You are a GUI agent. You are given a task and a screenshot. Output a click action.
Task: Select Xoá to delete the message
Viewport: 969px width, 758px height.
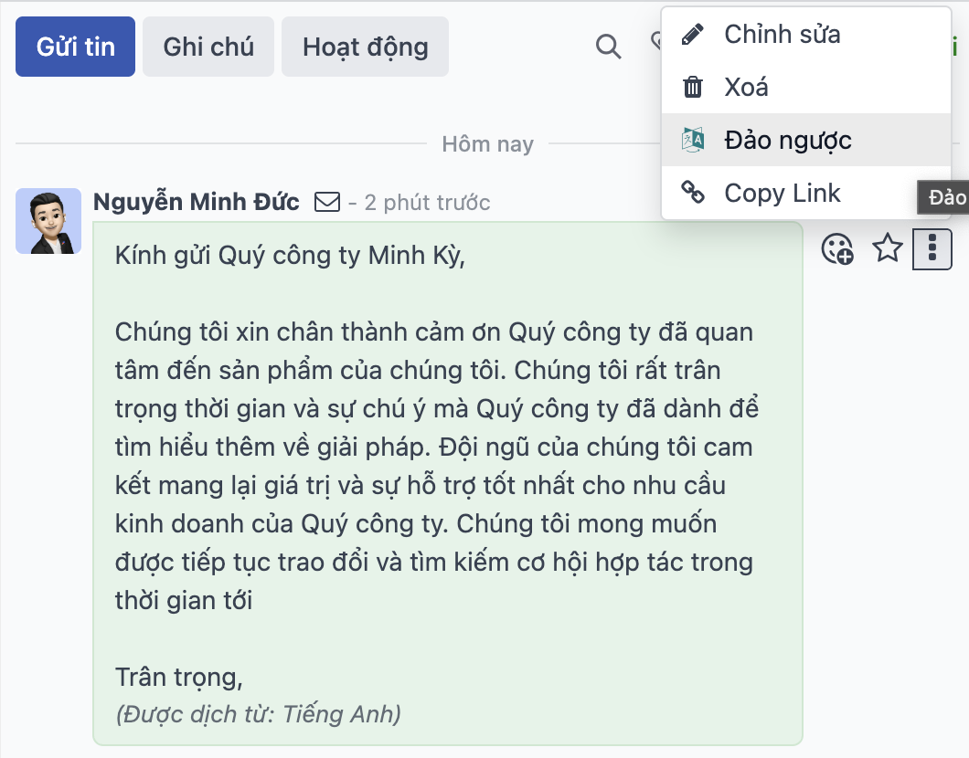[746, 87]
